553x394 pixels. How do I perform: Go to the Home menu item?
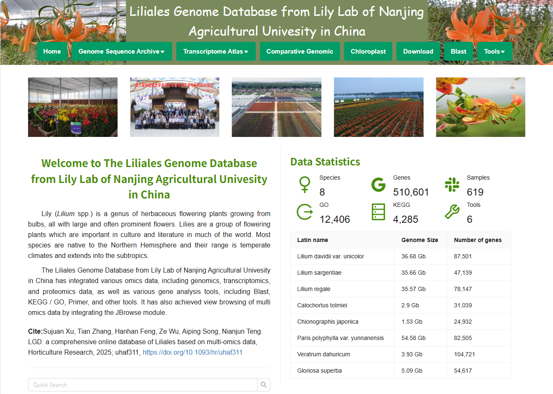52,52
